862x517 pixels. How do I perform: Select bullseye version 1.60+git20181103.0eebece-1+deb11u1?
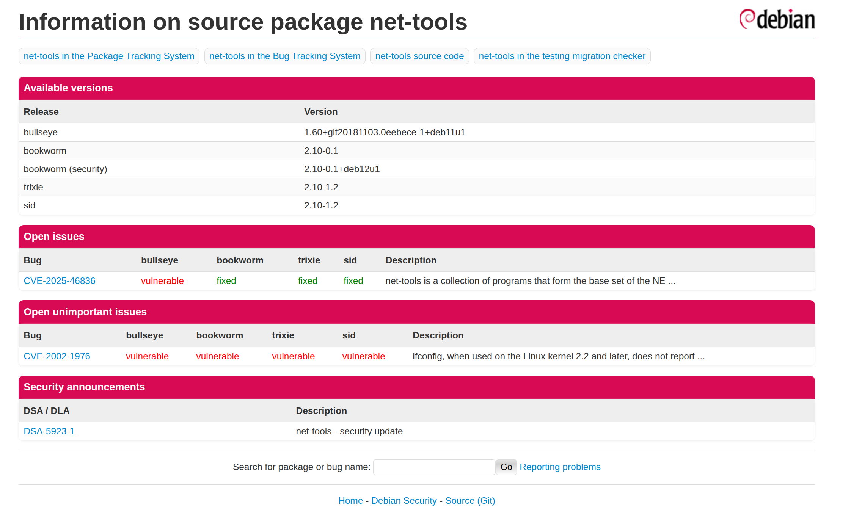385,132
